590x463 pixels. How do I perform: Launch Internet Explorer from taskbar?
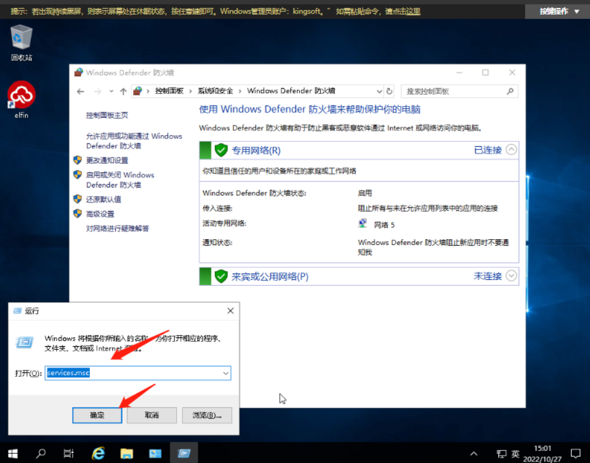point(98,454)
